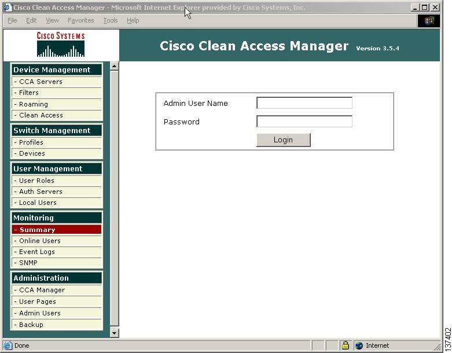Open the Event Logs link
This screenshot has height=353, width=452.
[x=57, y=252]
